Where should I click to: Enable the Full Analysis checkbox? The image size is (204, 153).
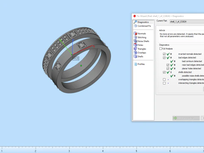click(x=161, y=48)
